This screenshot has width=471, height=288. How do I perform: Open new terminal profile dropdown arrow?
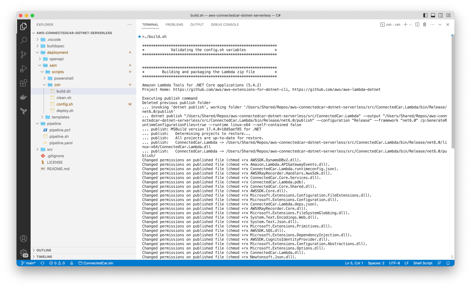[410, 25]
